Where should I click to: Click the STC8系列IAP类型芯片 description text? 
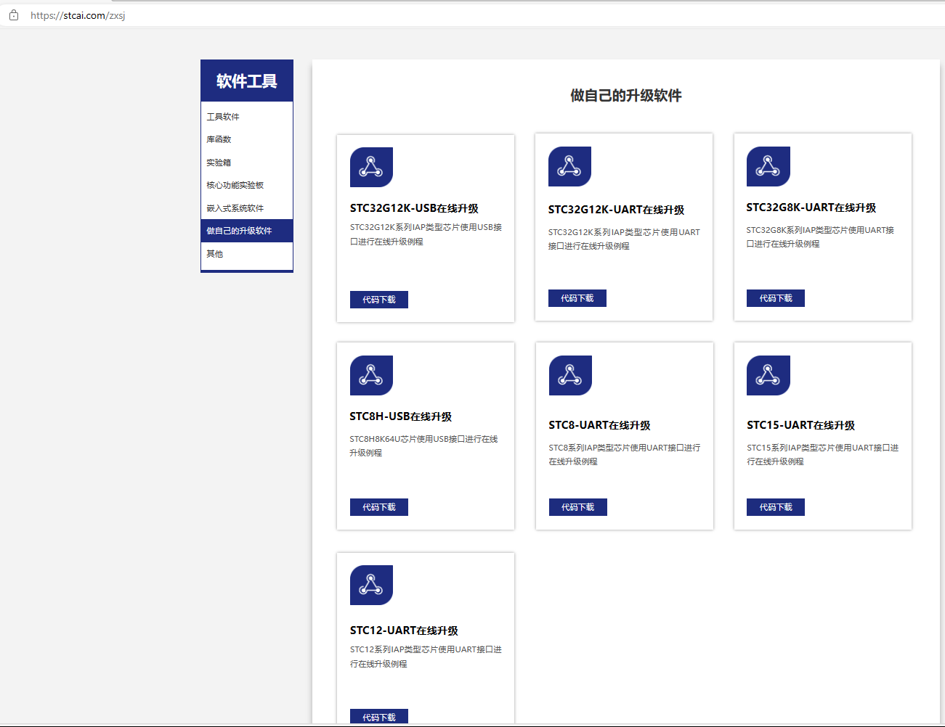[625, 454]
